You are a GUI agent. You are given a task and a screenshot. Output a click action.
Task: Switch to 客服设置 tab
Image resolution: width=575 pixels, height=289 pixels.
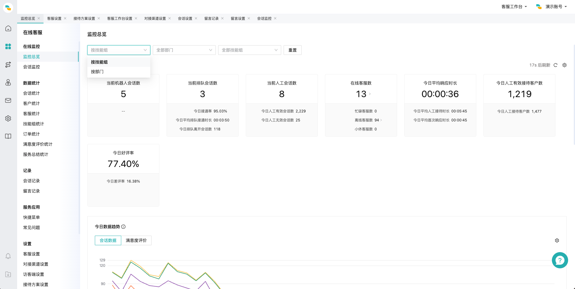(54, 19)
